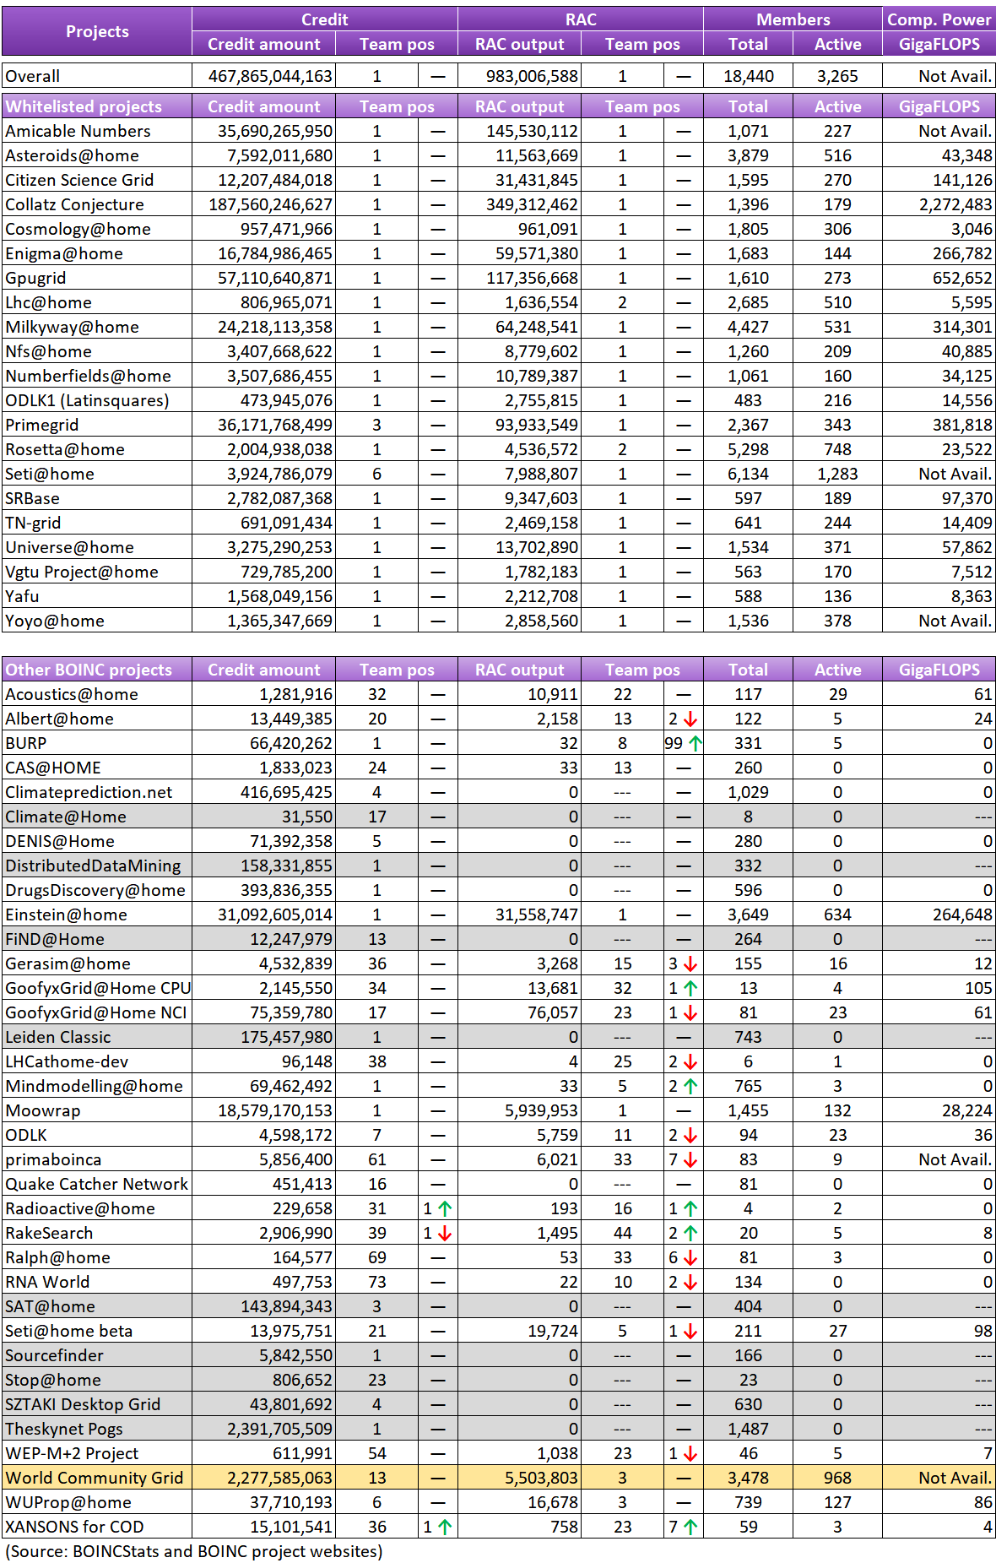996x1563 pixels.
Task: Click RakeSearch credit position red down arrow
Action: [445, 1233]
